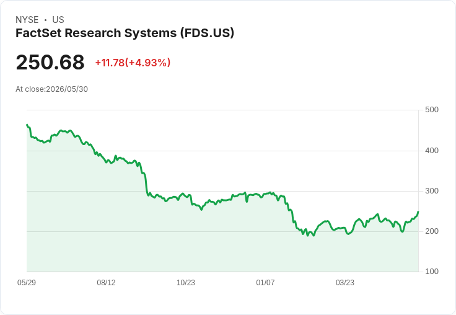Select the 250.68 price value
Image resolution: width=456 pixels, height=315 pixels.
coord(50,62)
